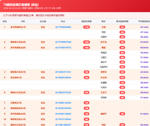Screen dimensions: 150x126
Task: Click rider name 许文坤
Action: (x=103, y=78)
